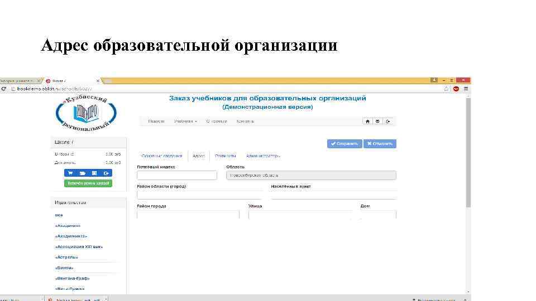Focus the Район города field
The width and height of the screenshot is (536, 301).
click(x=188, y=214)
